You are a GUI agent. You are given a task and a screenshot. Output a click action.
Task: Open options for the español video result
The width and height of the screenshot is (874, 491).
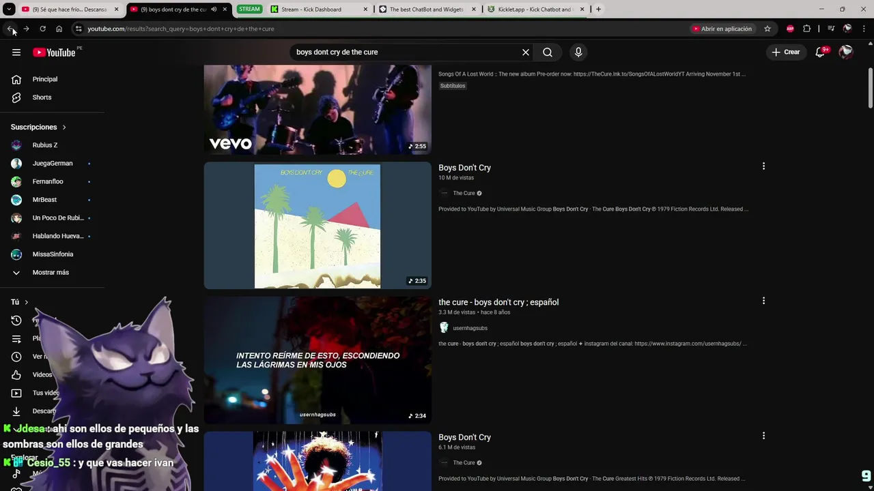pos(763,301)
